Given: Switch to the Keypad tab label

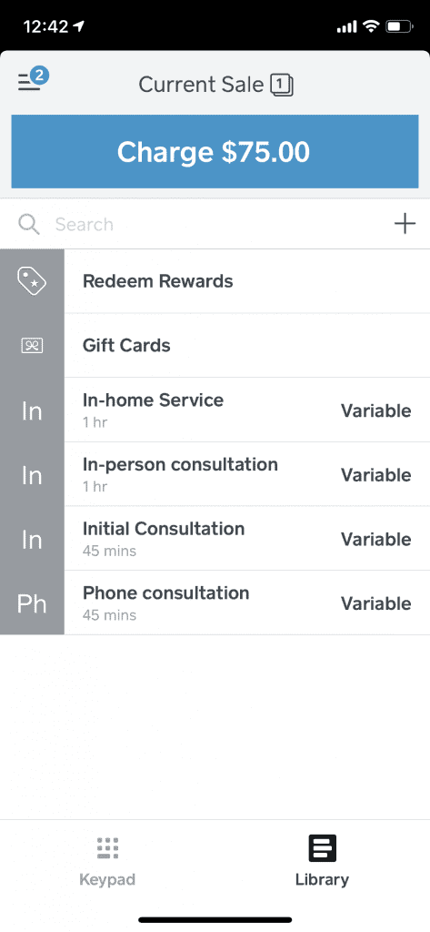Looking at the screenshot, I should [x=107, y=879].
